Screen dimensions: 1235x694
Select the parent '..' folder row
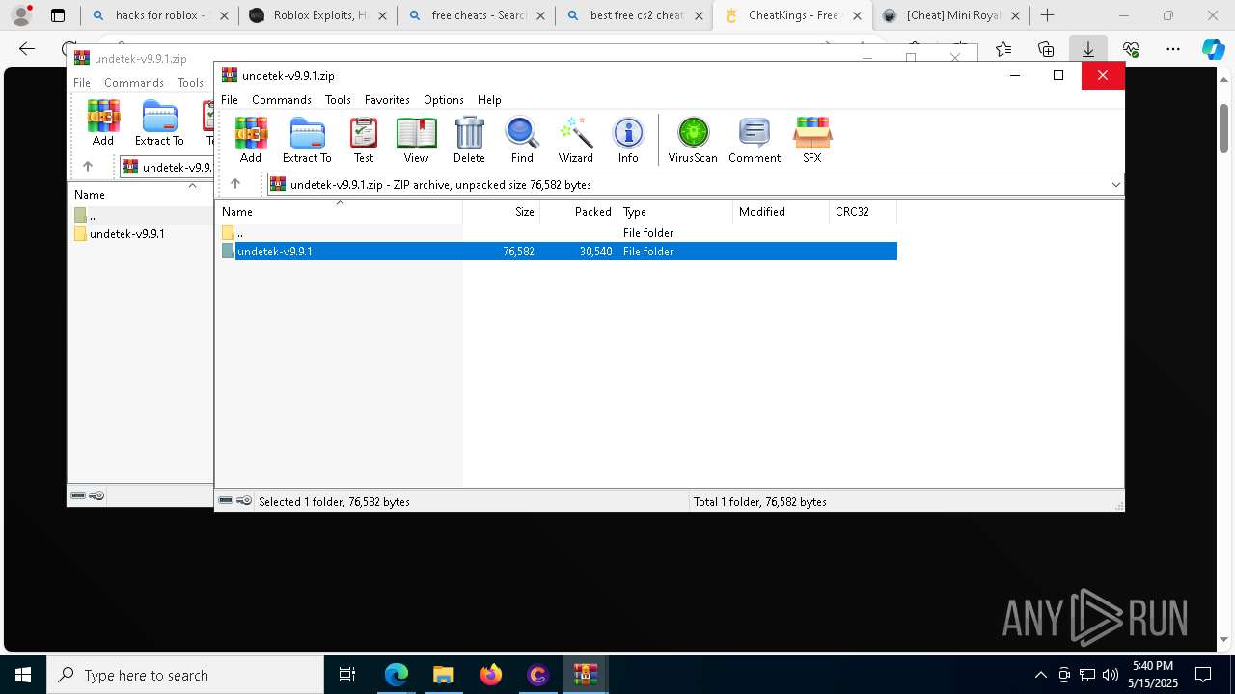(556, 233)
